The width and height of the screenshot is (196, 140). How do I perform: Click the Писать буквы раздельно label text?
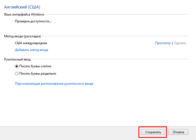[38, 74]
